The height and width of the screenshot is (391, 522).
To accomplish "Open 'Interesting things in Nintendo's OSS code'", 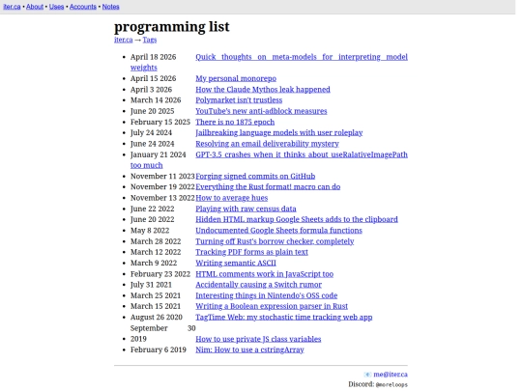I will pos(267,295).
